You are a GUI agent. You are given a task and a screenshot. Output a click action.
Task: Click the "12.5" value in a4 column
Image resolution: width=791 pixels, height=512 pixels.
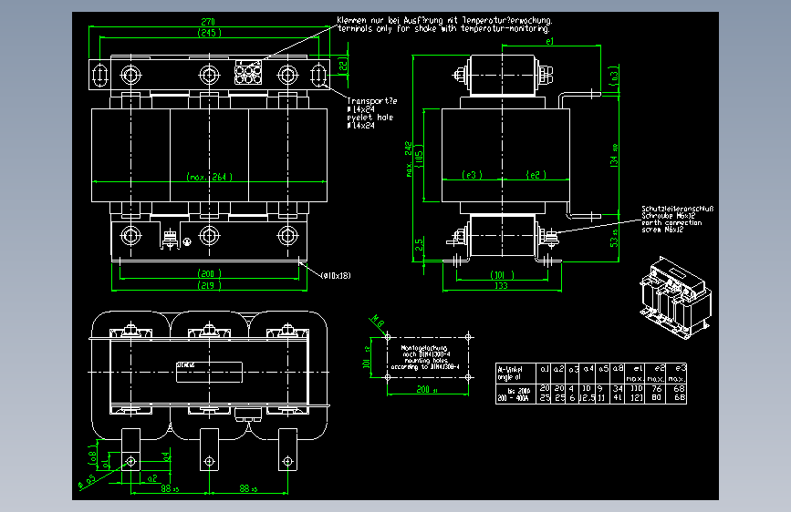pos(587,397)
